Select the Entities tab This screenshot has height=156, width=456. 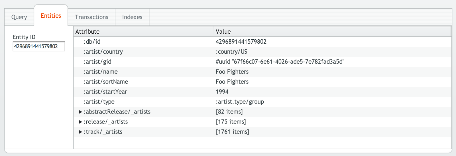tap(51, 16)
